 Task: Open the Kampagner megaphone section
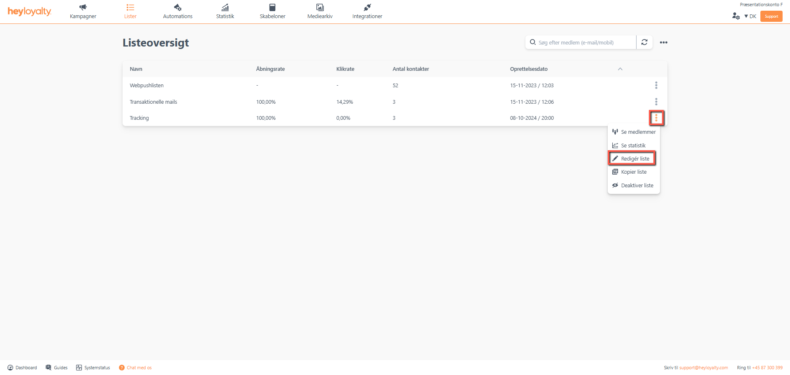[83, 12]
